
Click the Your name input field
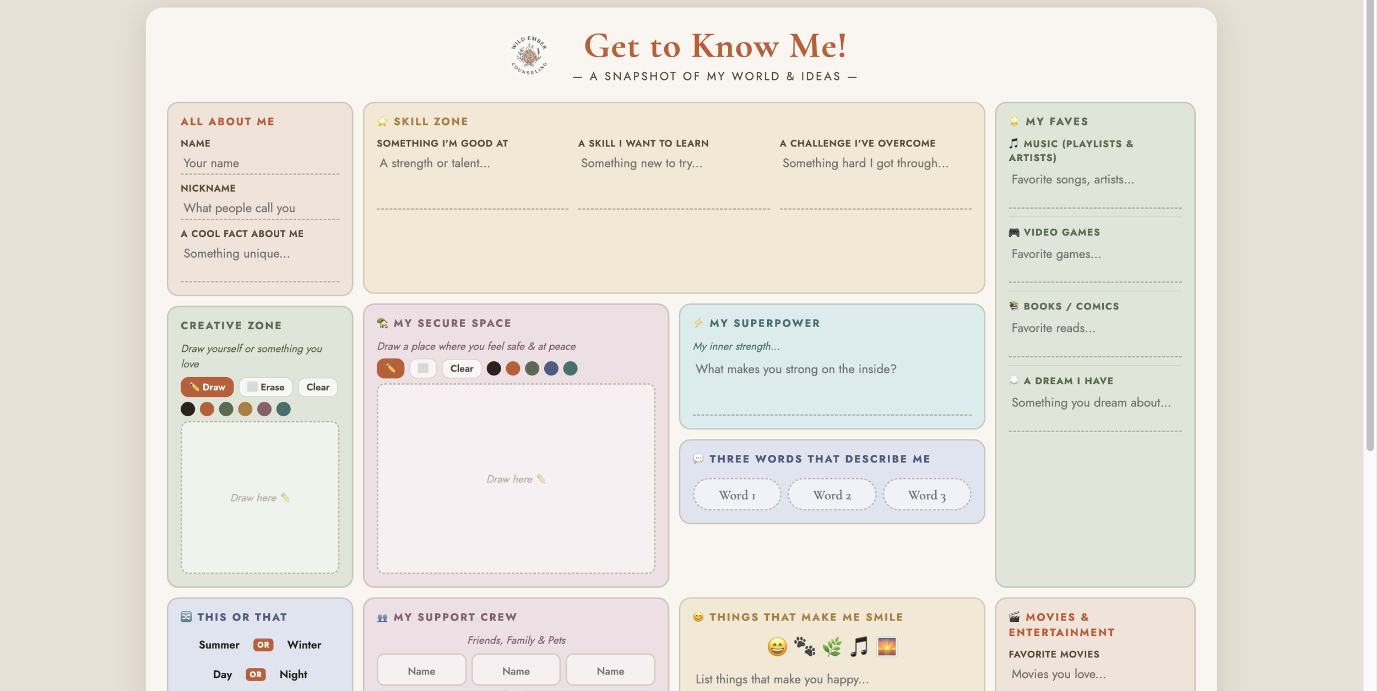260,164
